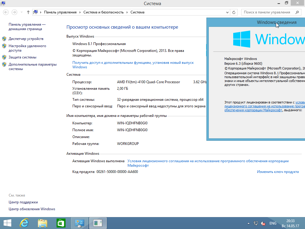Click Windows logo in 'Windows: сведения' dialog

tap(242, 39)
